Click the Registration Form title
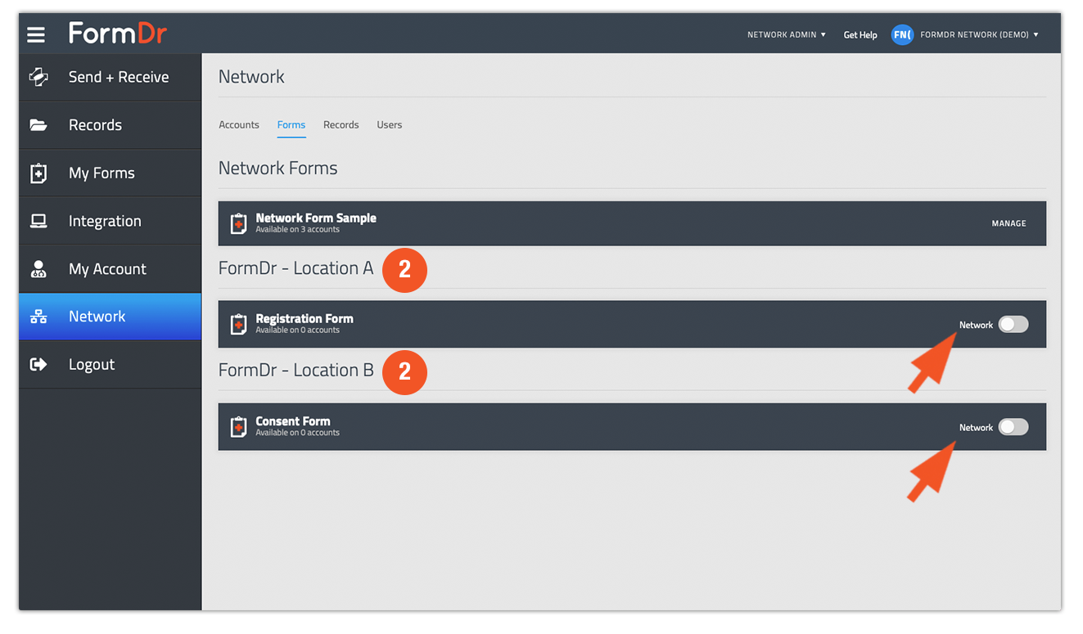1083x634 pixels. click(x=305, y=319)
